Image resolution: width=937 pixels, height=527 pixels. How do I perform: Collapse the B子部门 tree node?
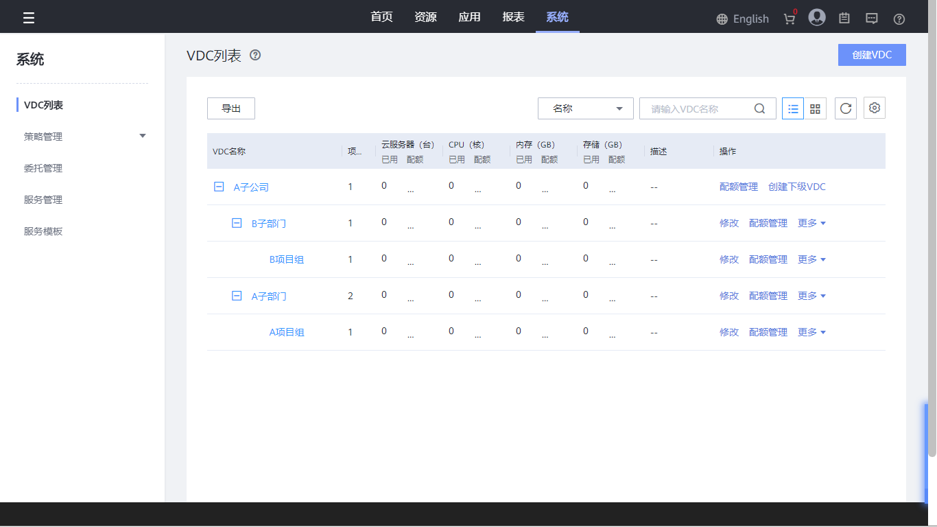pos(237,223)
